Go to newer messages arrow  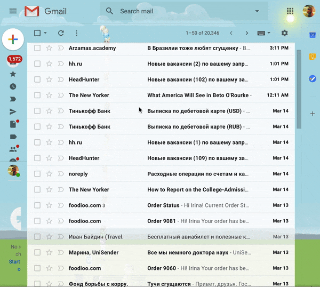point(231,33)
